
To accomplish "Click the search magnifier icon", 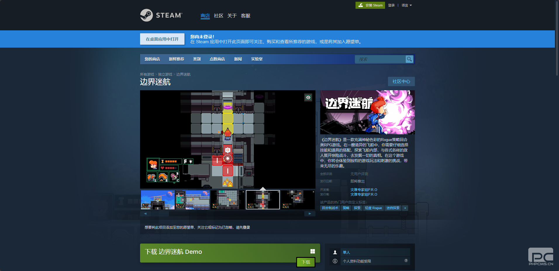I will 409,59.
